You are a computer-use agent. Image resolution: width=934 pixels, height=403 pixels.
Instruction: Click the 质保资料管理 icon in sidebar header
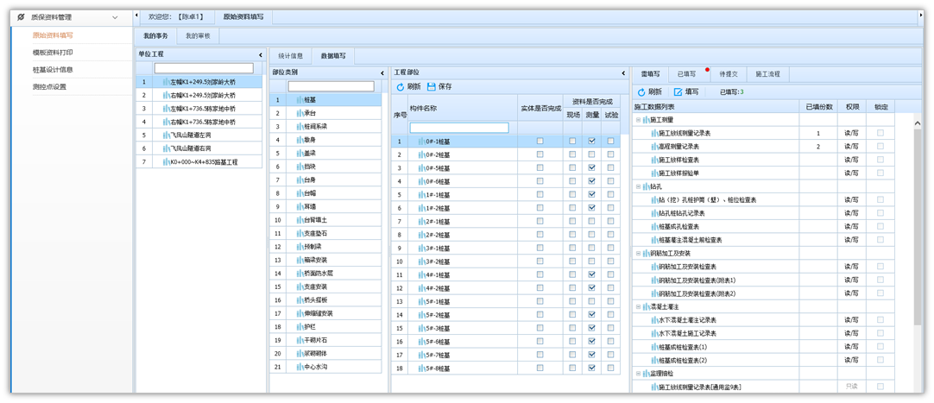click(21, 17)
